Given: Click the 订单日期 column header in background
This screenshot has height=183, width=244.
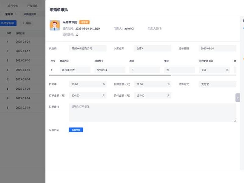Looking at the screenshot, I should pyautogui.click(x=20, y=33).
